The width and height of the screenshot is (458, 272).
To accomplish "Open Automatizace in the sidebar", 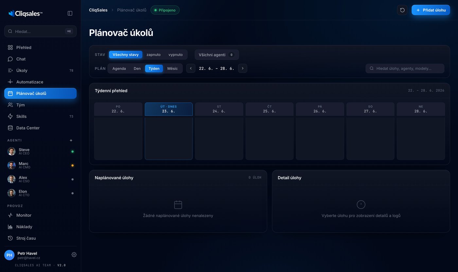I will (40, 82).
